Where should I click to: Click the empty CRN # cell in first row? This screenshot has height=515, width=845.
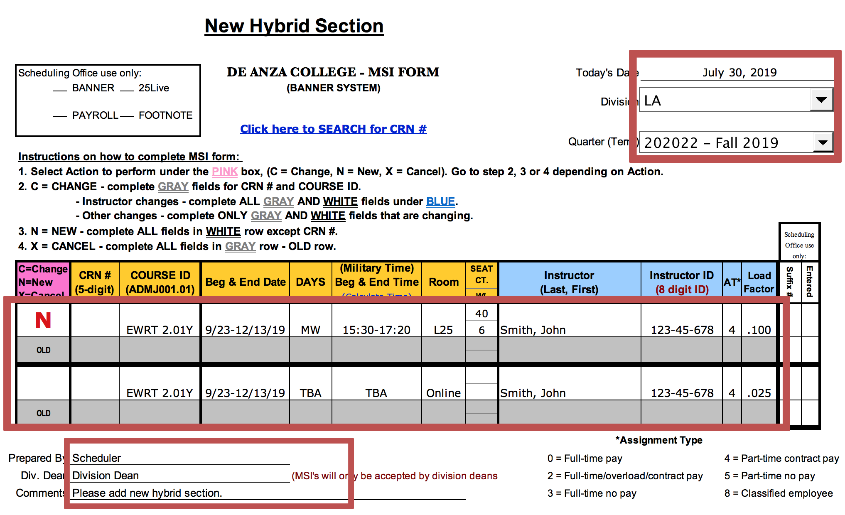coord(95,320)
